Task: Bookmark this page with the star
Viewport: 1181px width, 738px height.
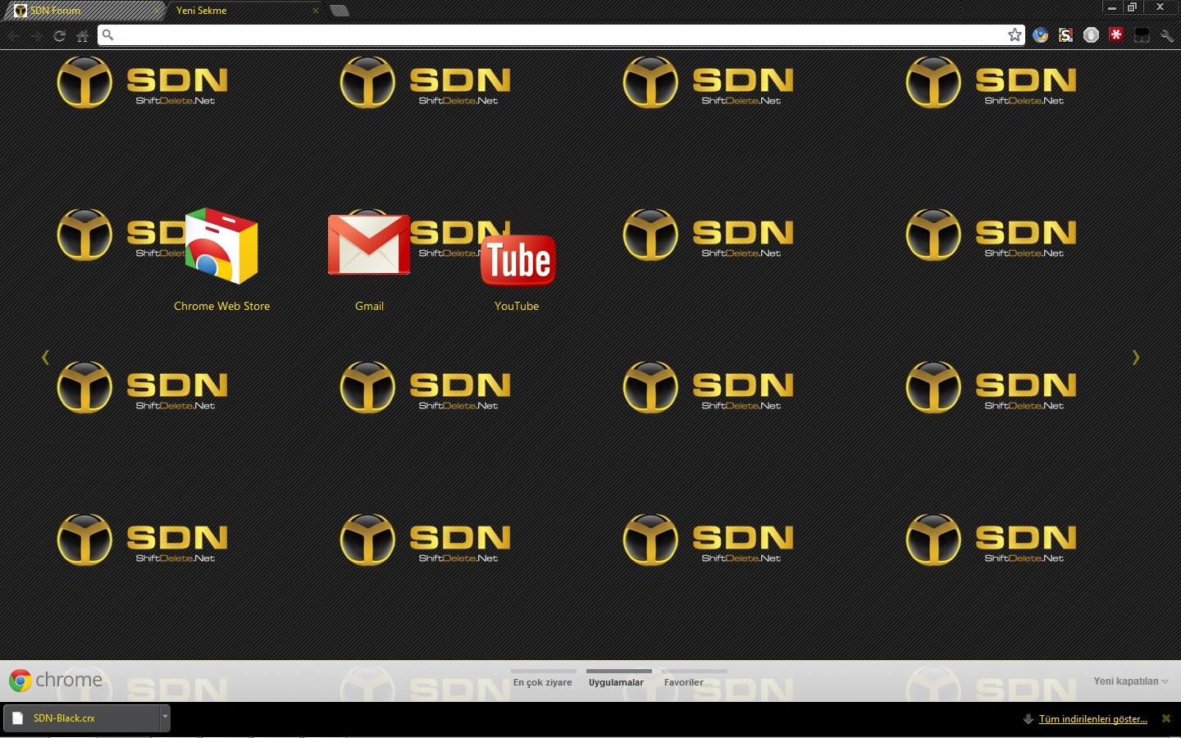Action: point(1015,34)
